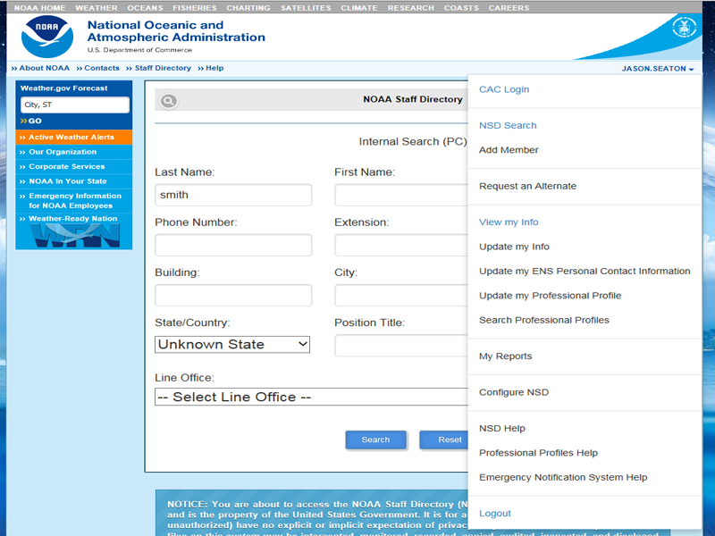Screen dimensions: 715x536
Task: Open CLIMATE in the top navigation
Action: pyautogui.click(x=359, y=8)
